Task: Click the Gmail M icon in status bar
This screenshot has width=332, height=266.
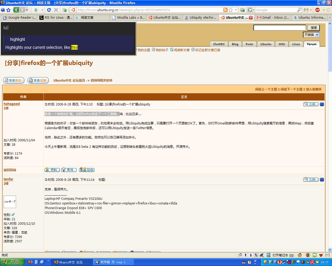Action: [x=328, y=255]
